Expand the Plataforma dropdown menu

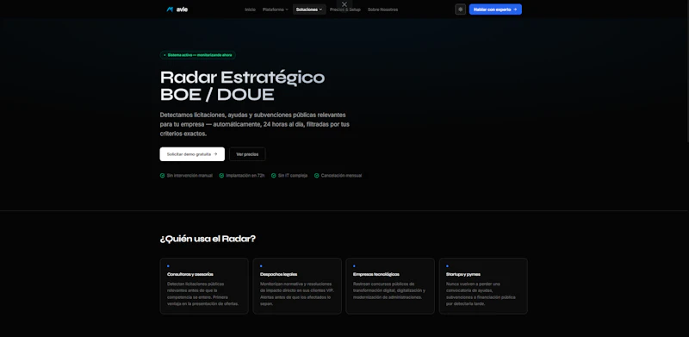point(276,9)
